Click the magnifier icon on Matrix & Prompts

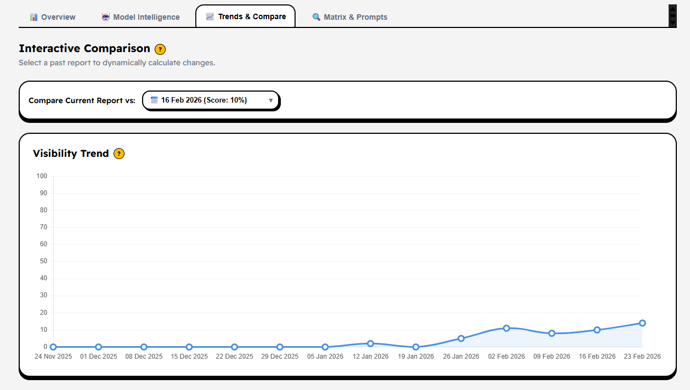(x=316, y=17)
